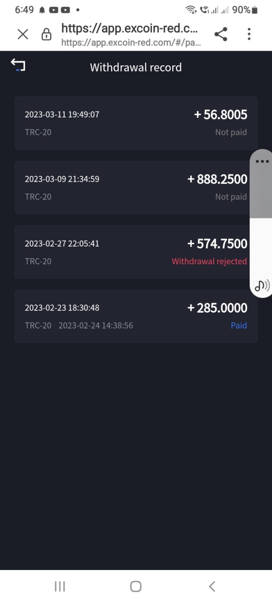Open Android recent apps button
Image resolution: width=272 pixels, height=604 pixels.
tap(59, 586)
